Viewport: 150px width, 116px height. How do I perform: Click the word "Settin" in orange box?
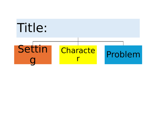33,49
